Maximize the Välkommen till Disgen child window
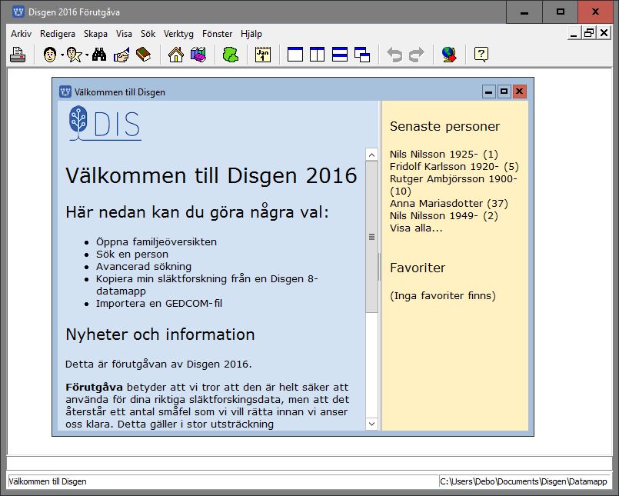The height and width of the screenshot is (496, 619). [504, 92]
